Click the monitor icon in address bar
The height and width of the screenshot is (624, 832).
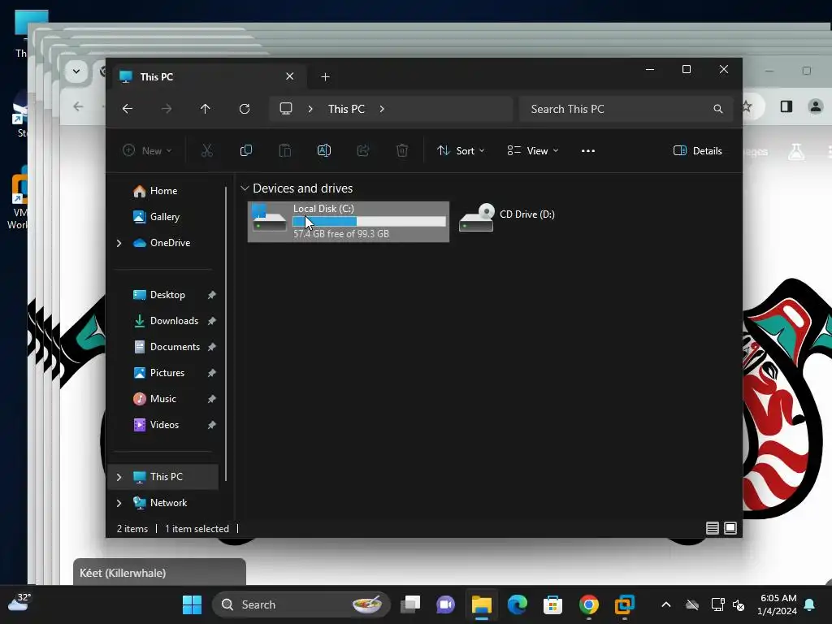point(286,109)
